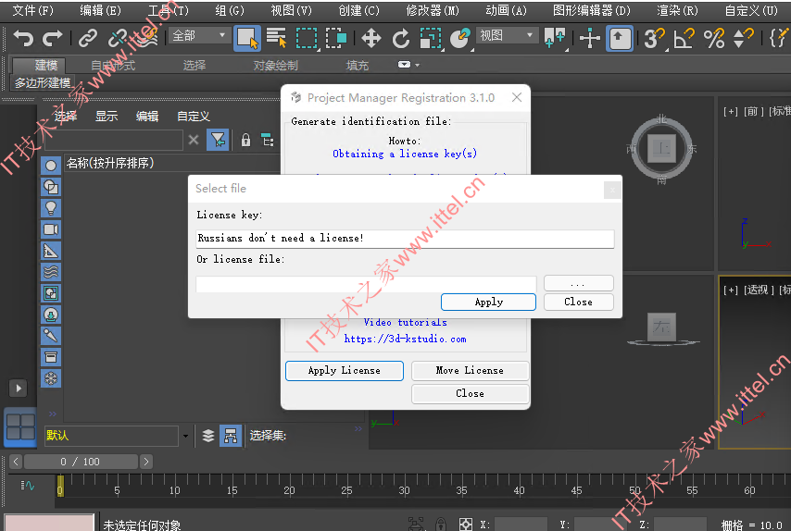
Task: Open the 'Obtaining a license key(s)' link
Action: (x=405, y=154)
